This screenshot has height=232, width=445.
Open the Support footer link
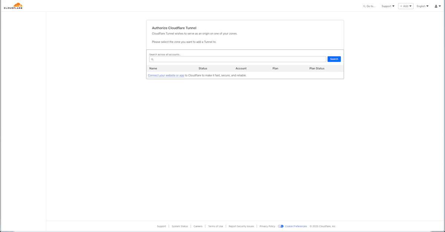click(161, 226)
